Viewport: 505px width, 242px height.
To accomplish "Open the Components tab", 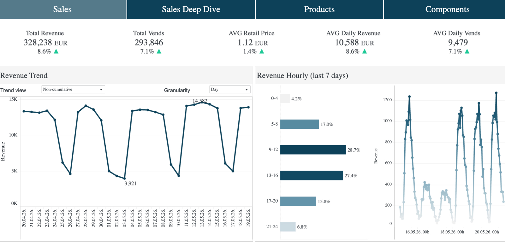I will pyautogui.click(x=444, y=9).
